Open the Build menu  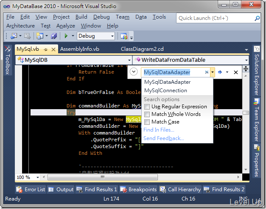(x=81, y=17)
